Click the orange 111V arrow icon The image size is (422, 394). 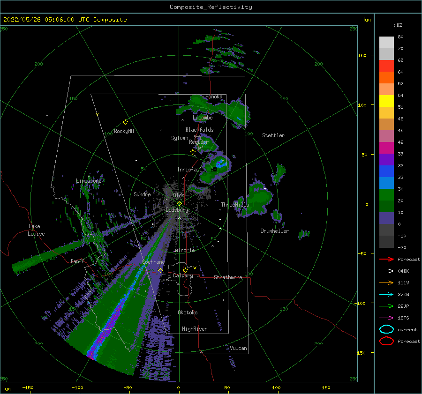pos(386,282)
